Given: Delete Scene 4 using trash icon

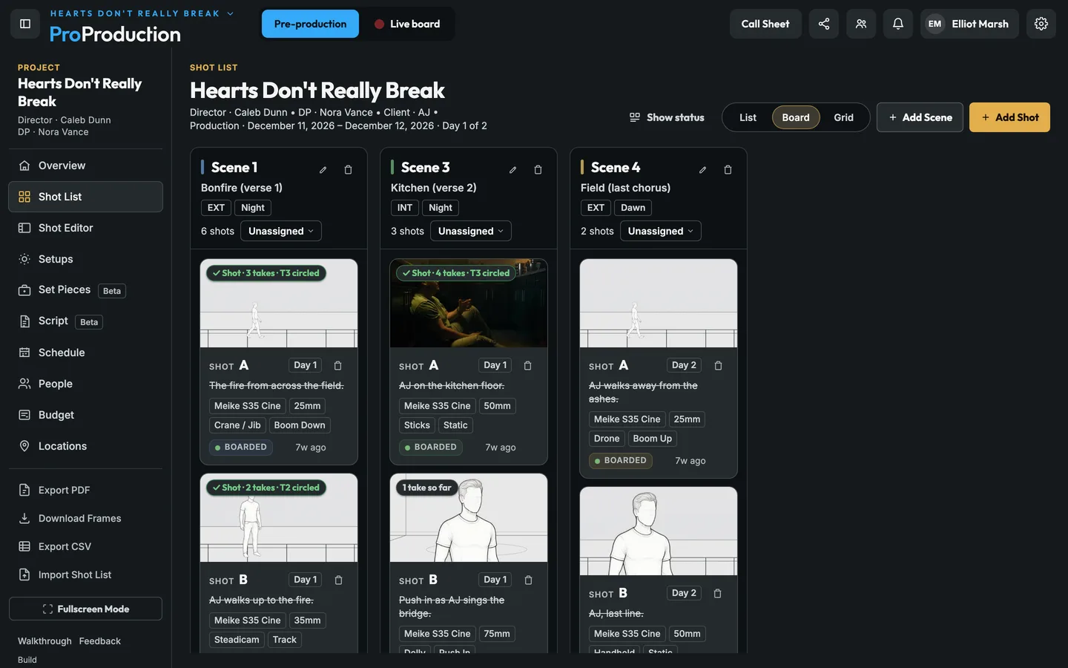Looking at the screenshot, I should click(x=728, y=170).
